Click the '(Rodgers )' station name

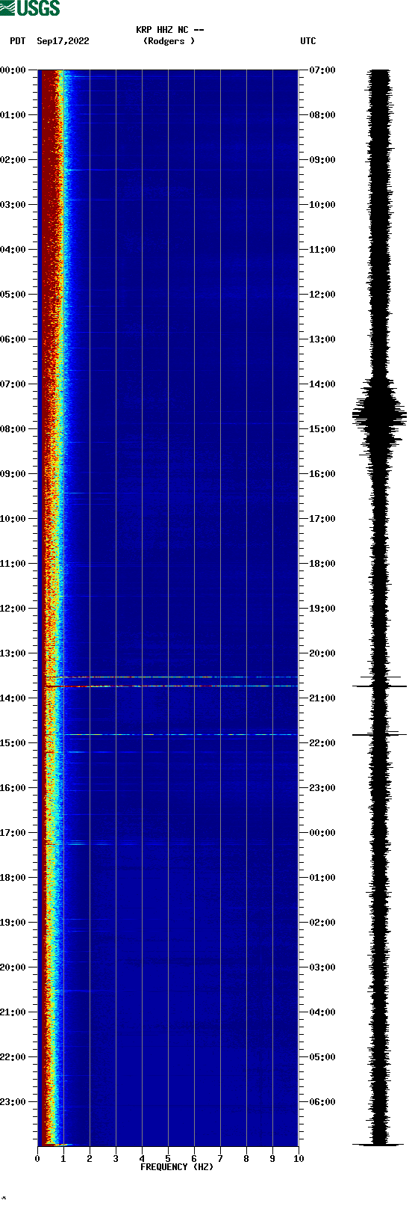coord(169,41)
